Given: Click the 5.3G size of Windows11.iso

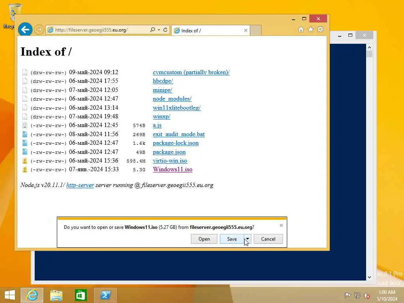Looking at the screenshot, I should coord(139,170).
